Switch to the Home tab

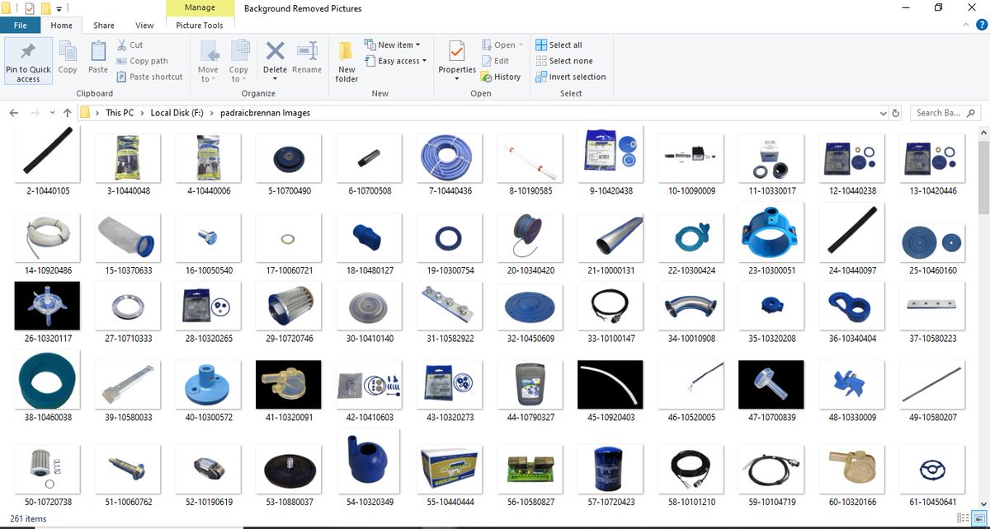pos(61,26)
